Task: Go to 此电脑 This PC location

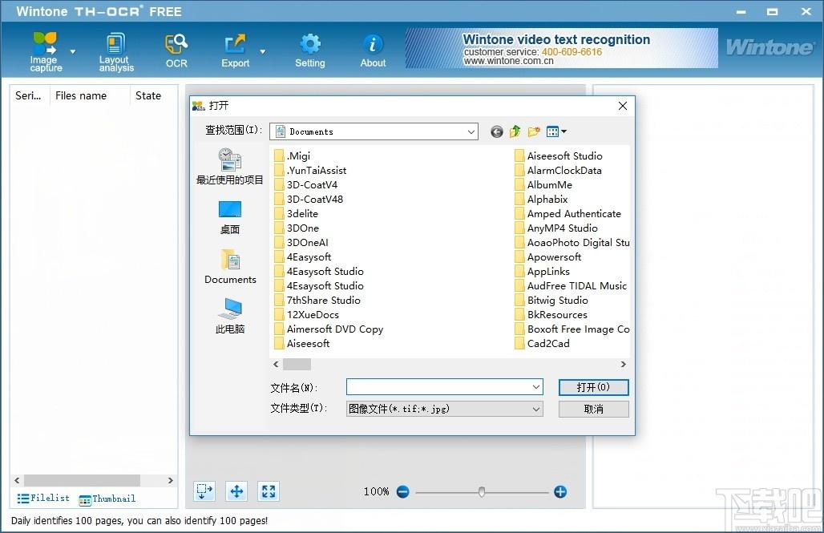Action: tap(230, 317)
